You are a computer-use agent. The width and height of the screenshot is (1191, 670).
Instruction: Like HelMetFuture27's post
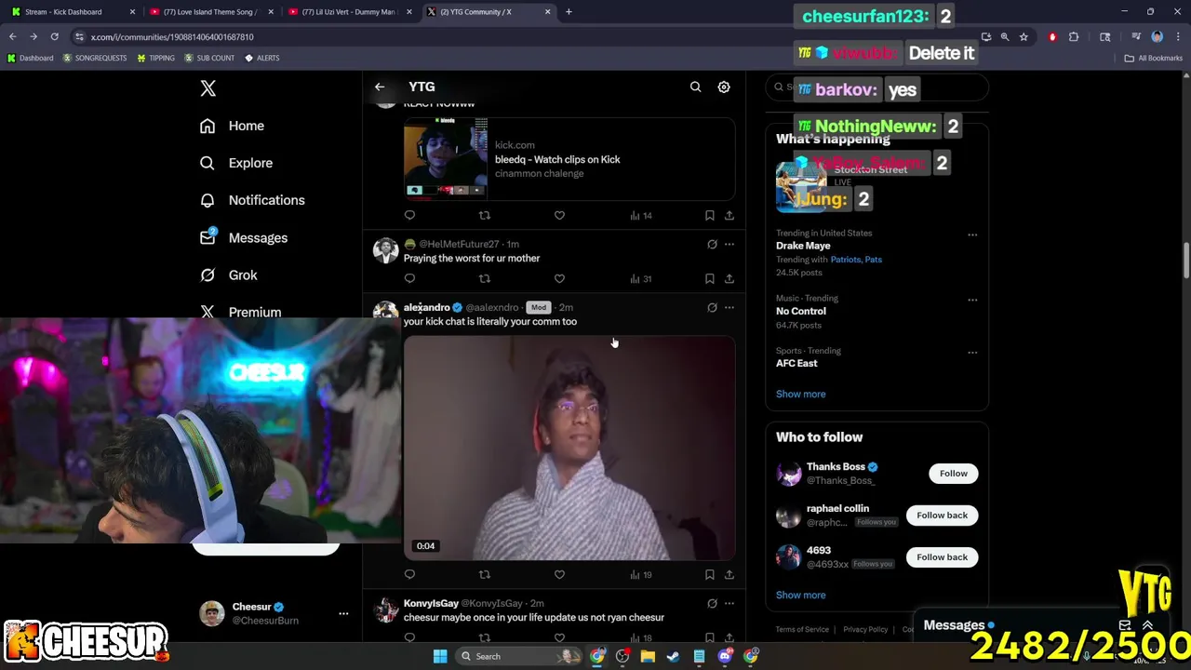click(559, 278)
